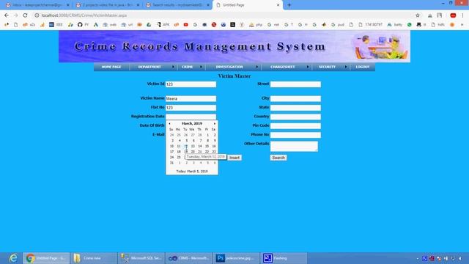This screenshot has height=264, width=469.
Task: Go to previous month in the calendar
Action: [169, 124]
